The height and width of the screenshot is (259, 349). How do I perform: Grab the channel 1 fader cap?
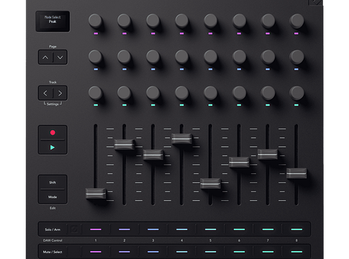(x=96, y=194)
